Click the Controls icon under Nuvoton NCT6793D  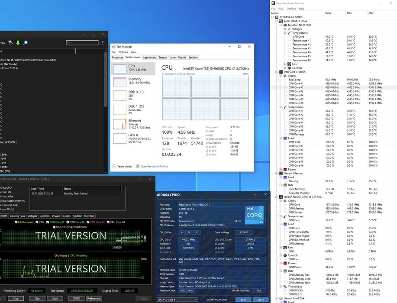[289, 68]
